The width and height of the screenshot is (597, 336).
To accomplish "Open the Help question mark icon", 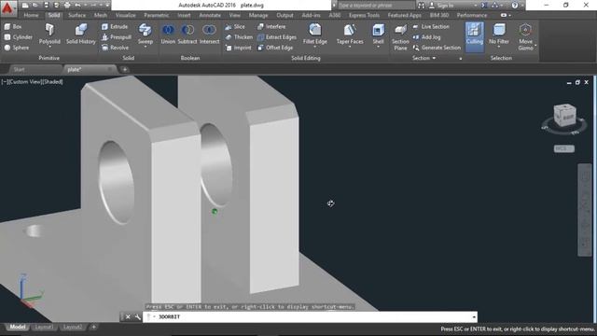I will point(514,6).
